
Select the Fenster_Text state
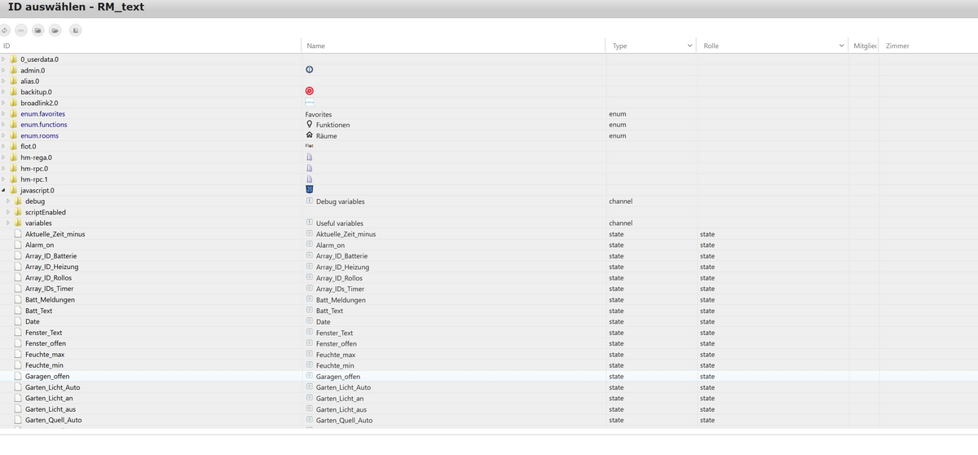point(44,333)
